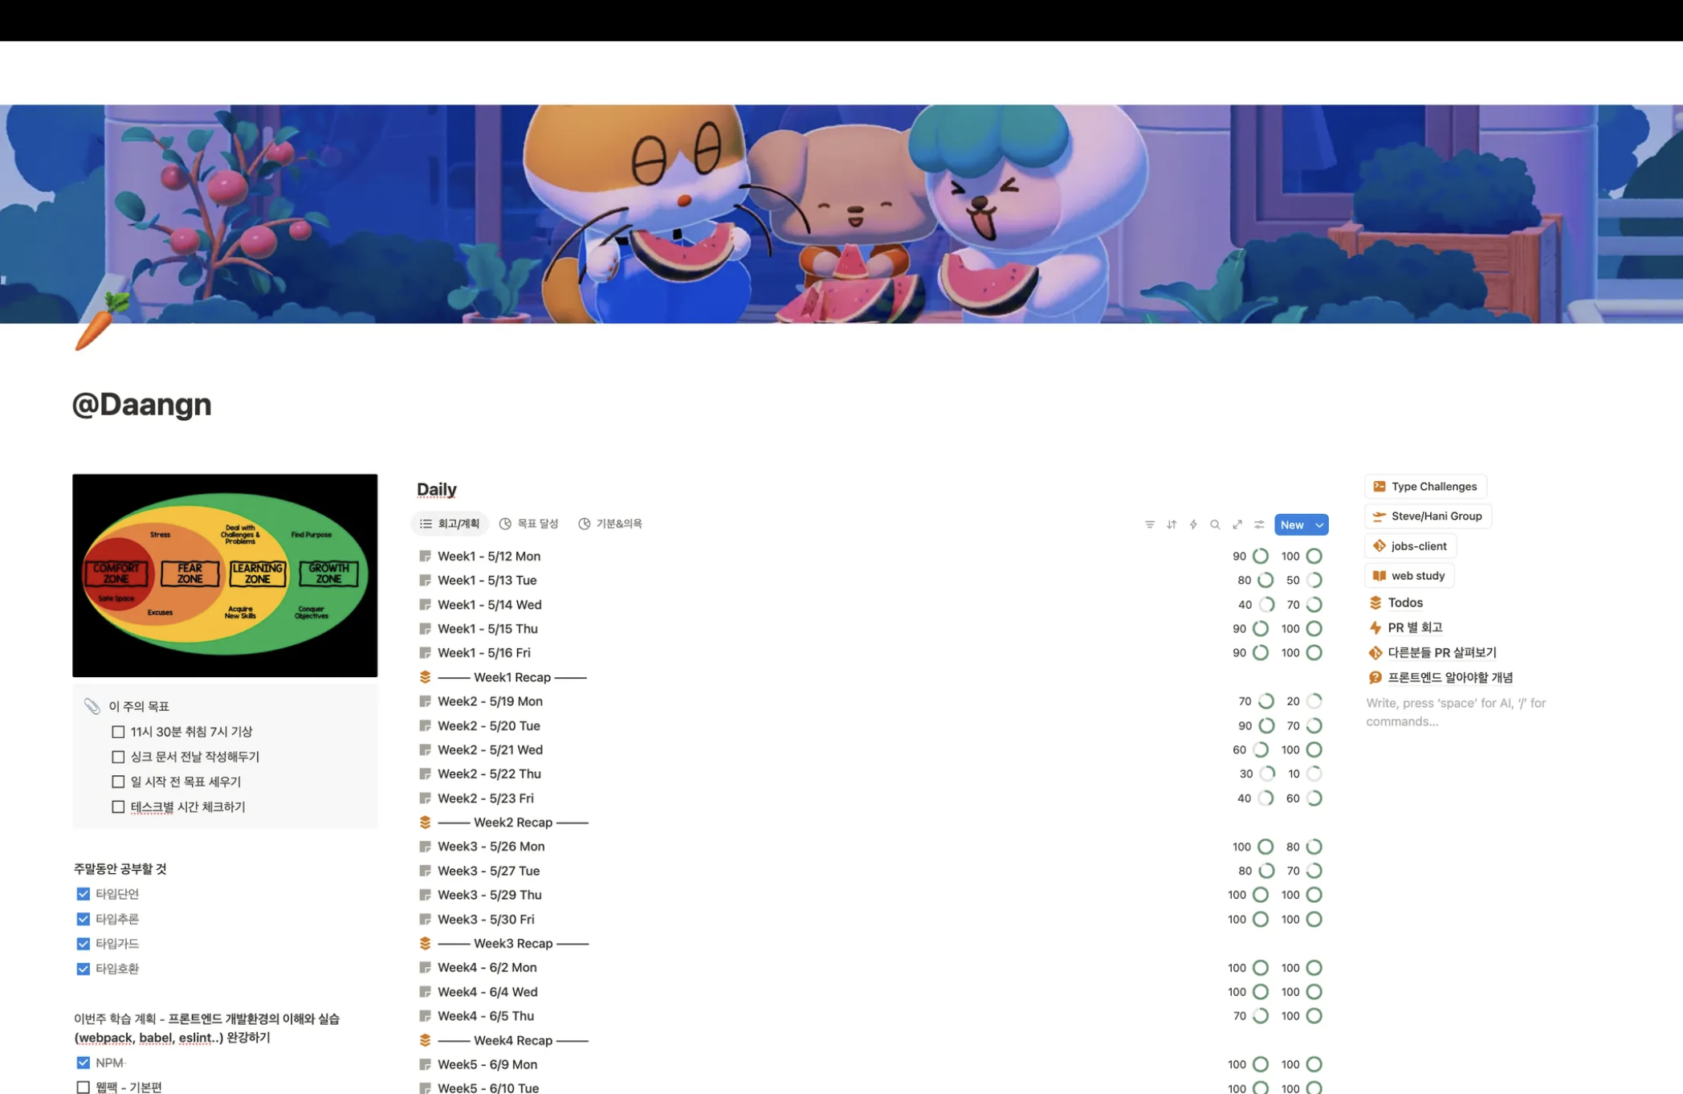1683x1094 pixels.
Task: Click the database search magnifier icon
Action: click(1215, 525)
